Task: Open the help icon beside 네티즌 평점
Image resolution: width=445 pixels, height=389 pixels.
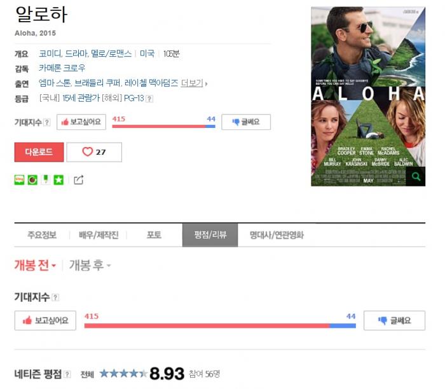Action: [67, 374]
